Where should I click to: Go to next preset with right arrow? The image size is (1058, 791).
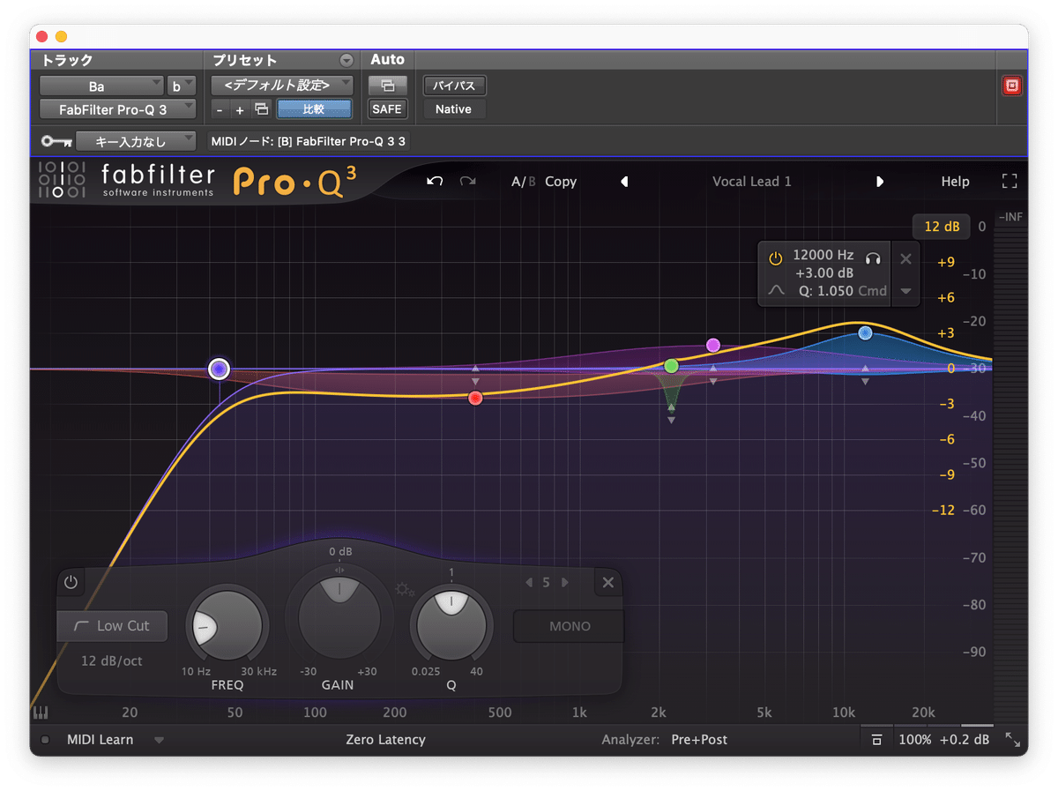(x=879, y=182)
